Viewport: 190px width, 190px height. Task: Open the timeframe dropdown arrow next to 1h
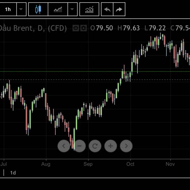pos(21,9)
